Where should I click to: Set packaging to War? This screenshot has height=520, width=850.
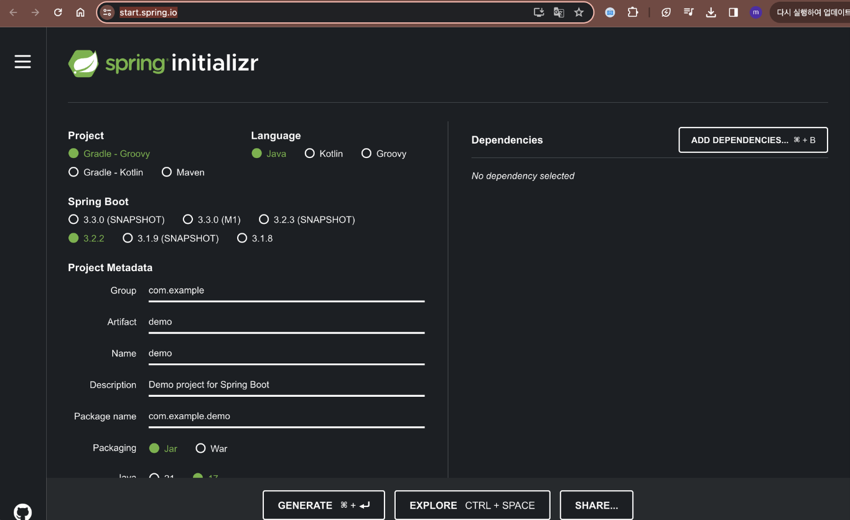212,448
